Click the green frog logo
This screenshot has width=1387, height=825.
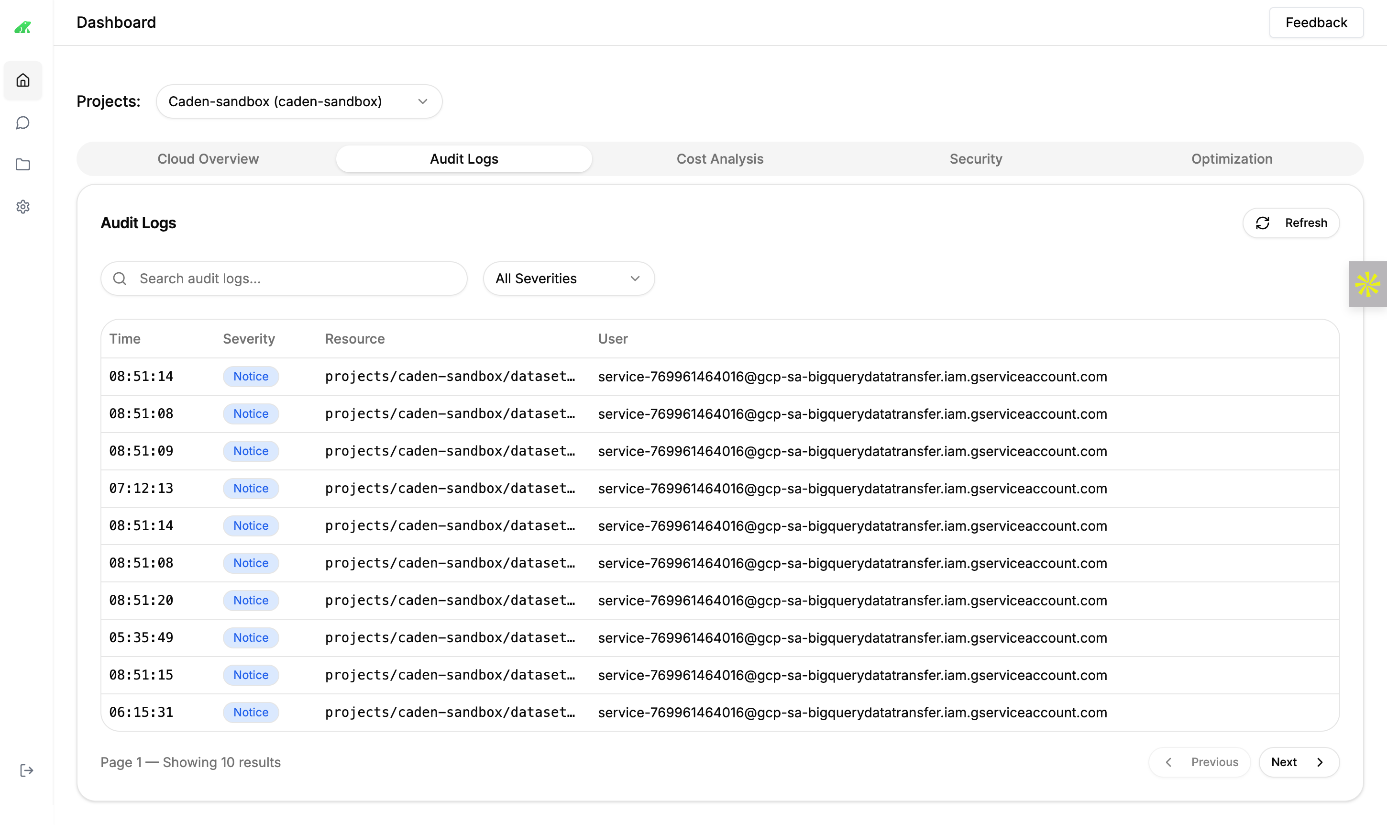(23, 26)
